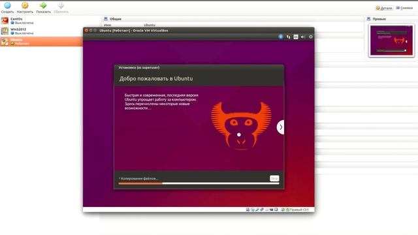Click the Общие section header

(116, 19)
